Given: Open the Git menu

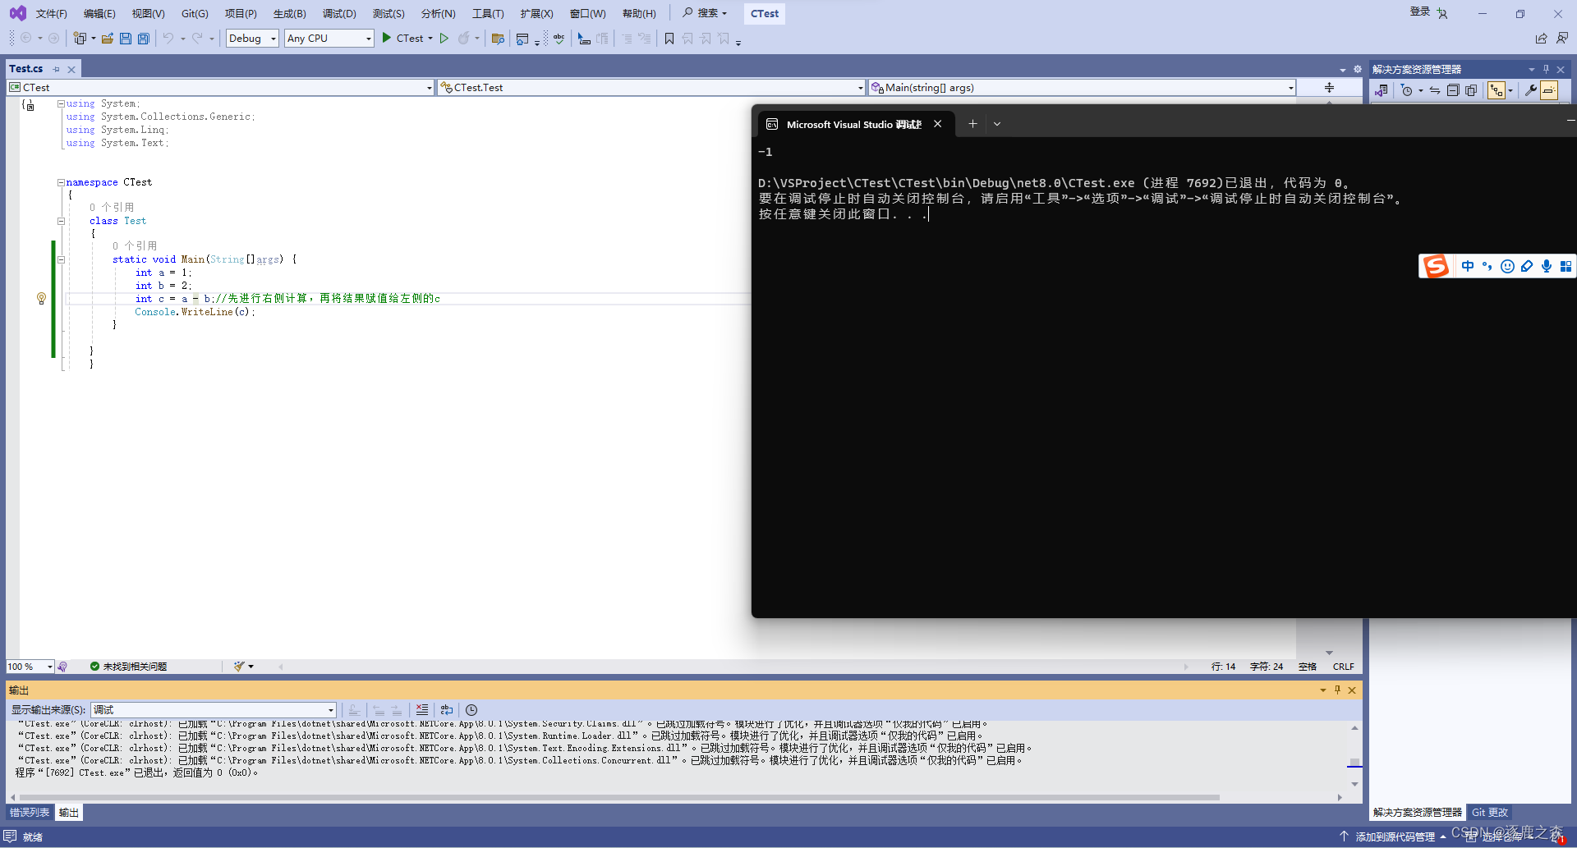Looking at the screenshot, I should point(195,13).
